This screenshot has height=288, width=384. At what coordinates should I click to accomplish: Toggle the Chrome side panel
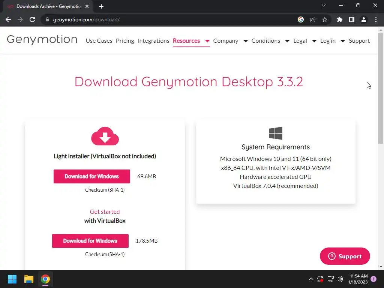pyautogui.click(x=352, y=19)
